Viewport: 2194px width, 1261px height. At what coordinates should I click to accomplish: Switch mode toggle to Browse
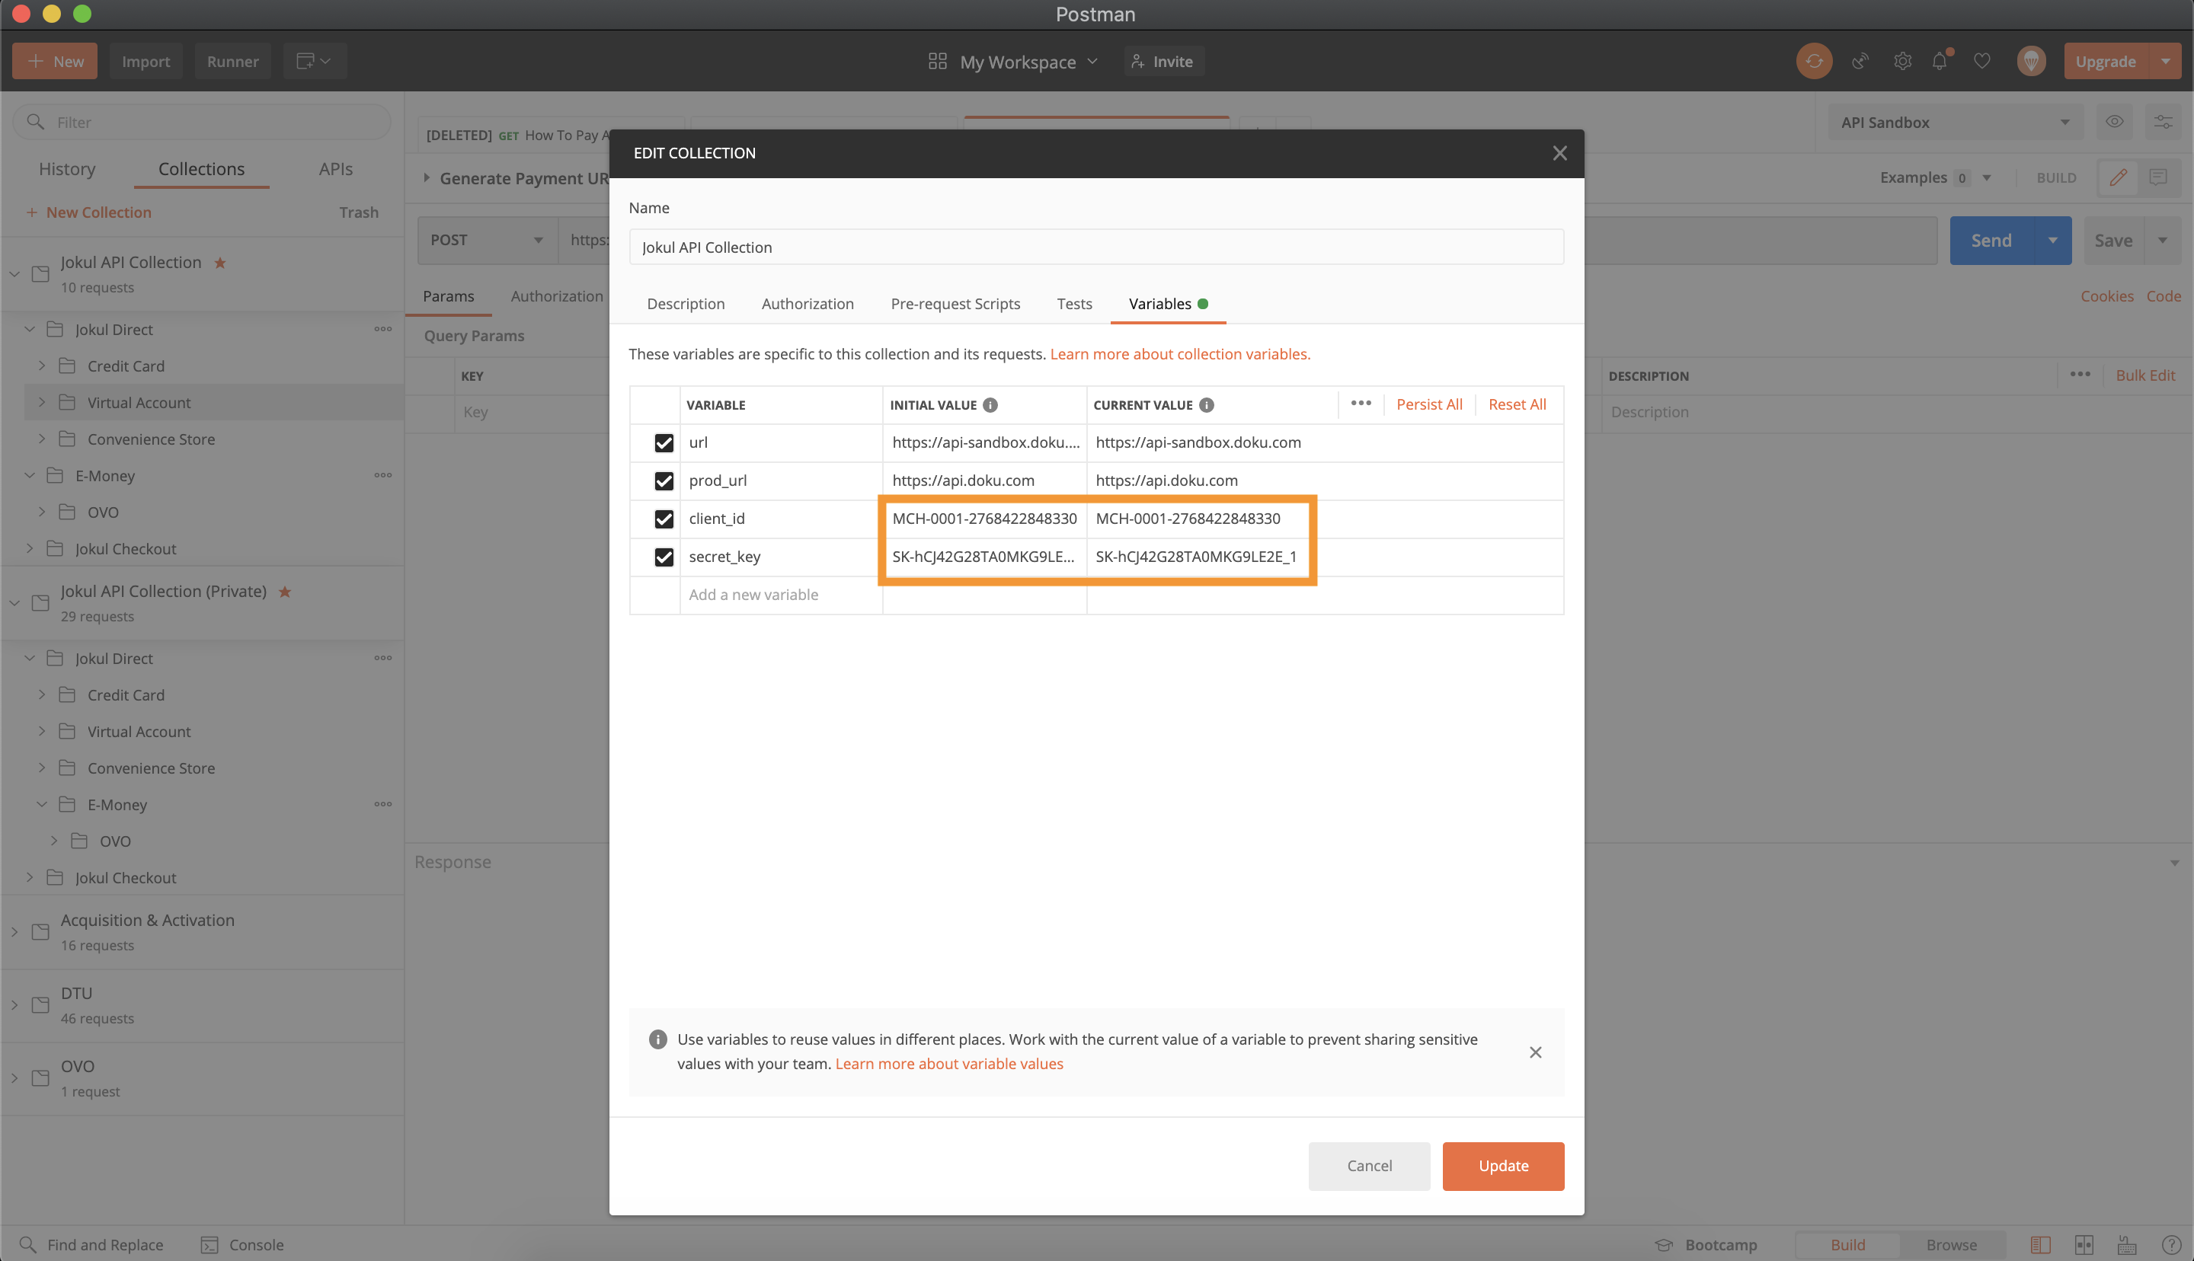1951,1244
